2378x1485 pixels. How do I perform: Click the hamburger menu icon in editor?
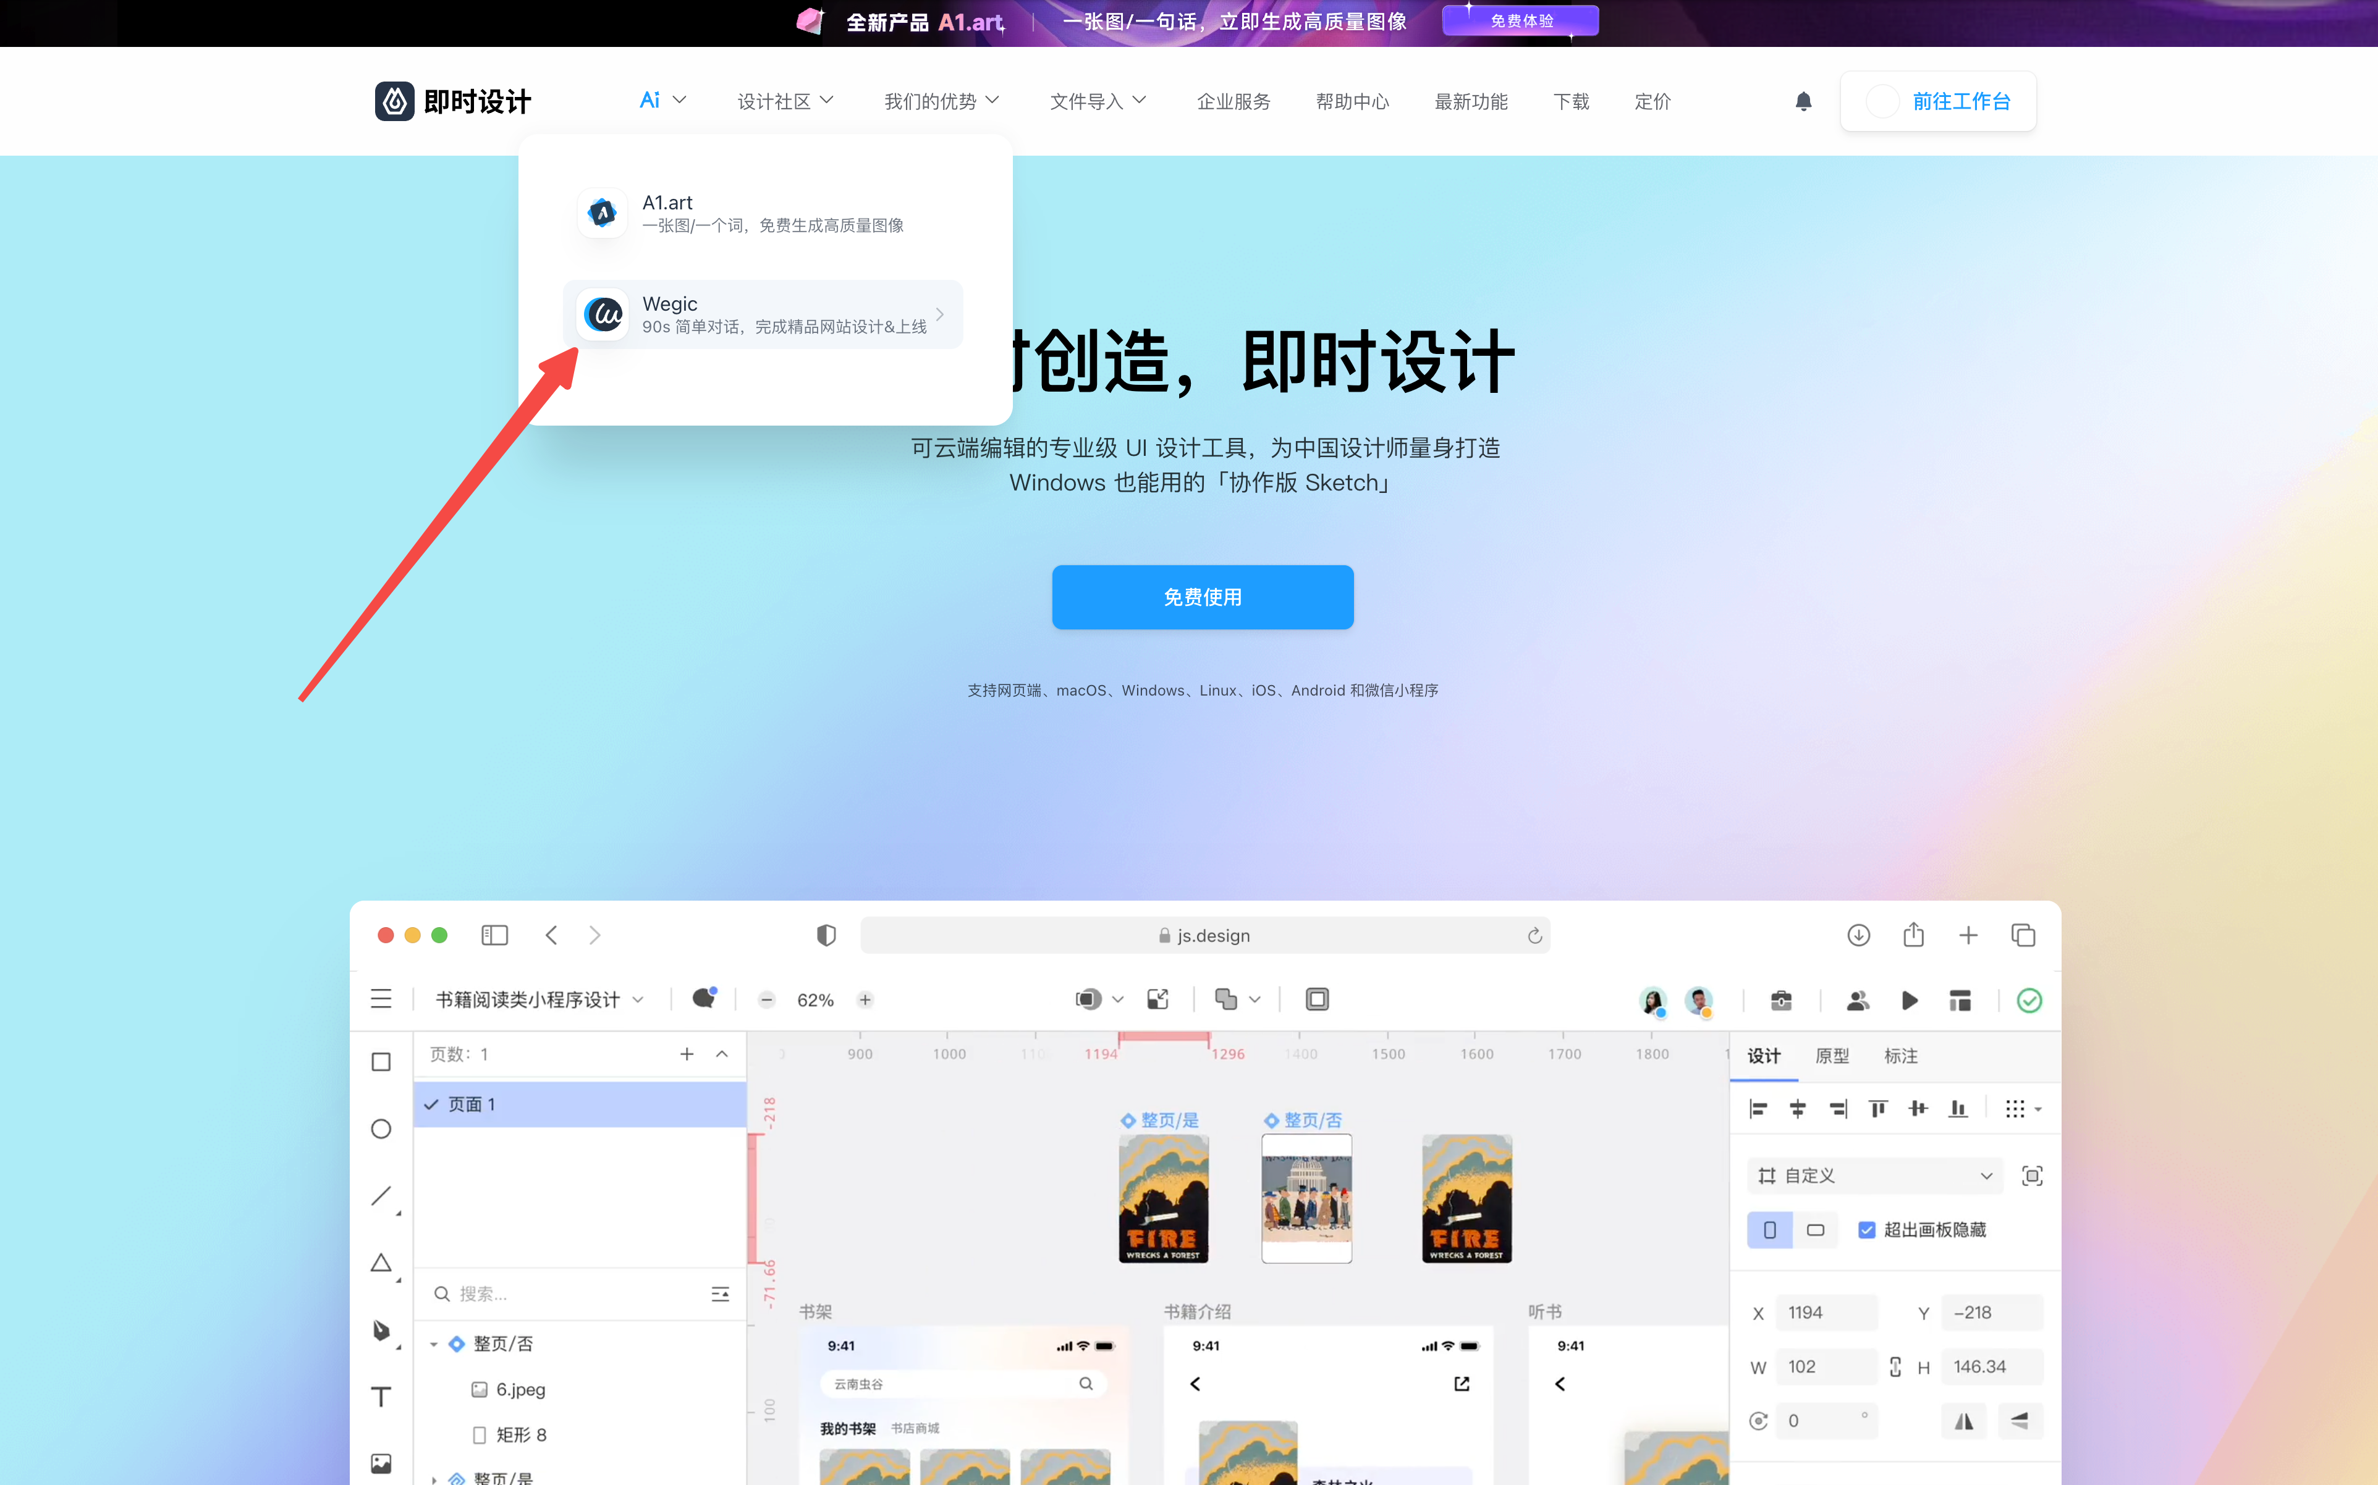tap(381, 1000)
